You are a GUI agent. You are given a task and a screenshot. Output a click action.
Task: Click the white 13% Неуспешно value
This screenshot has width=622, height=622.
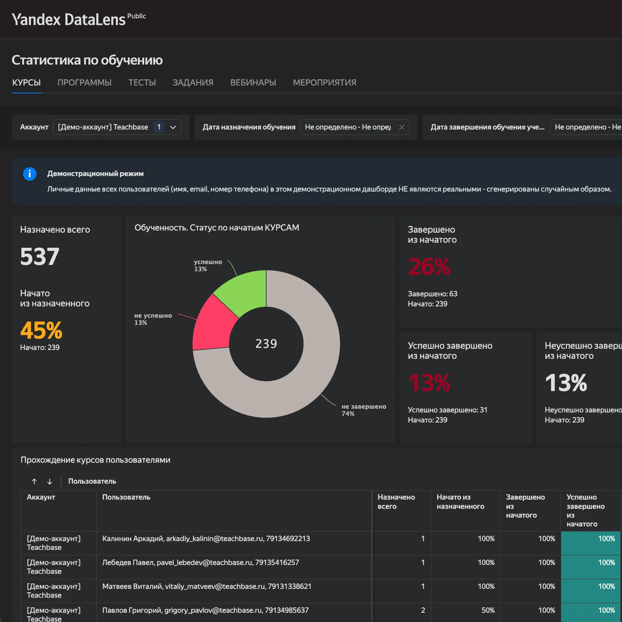coord(566,383)
